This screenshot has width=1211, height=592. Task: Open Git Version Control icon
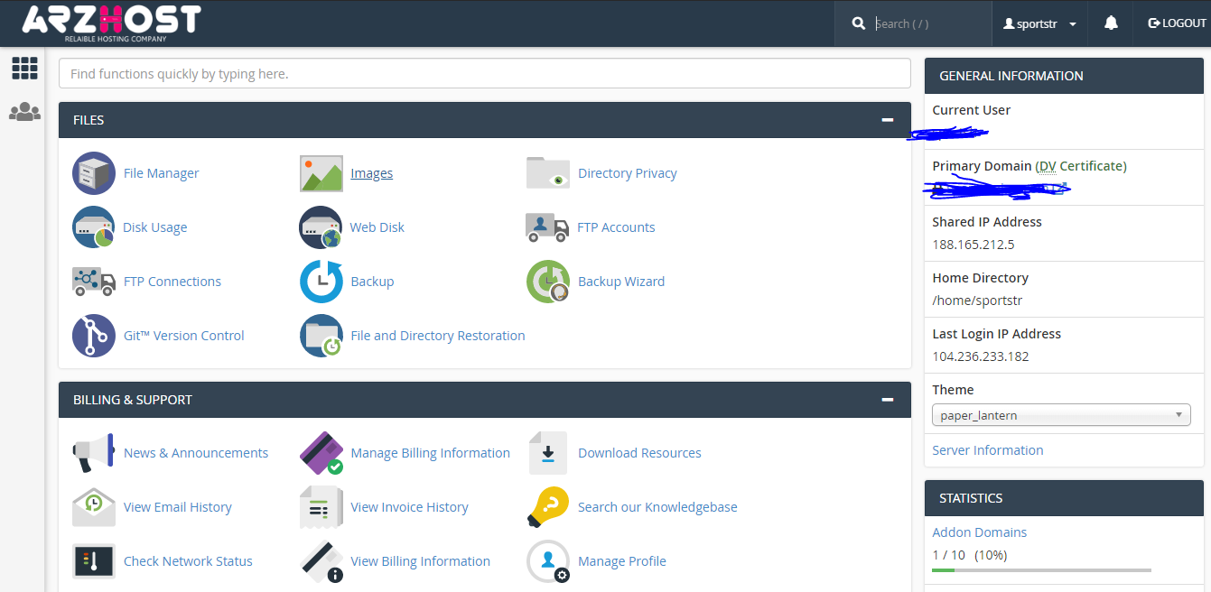coord(94,336)
